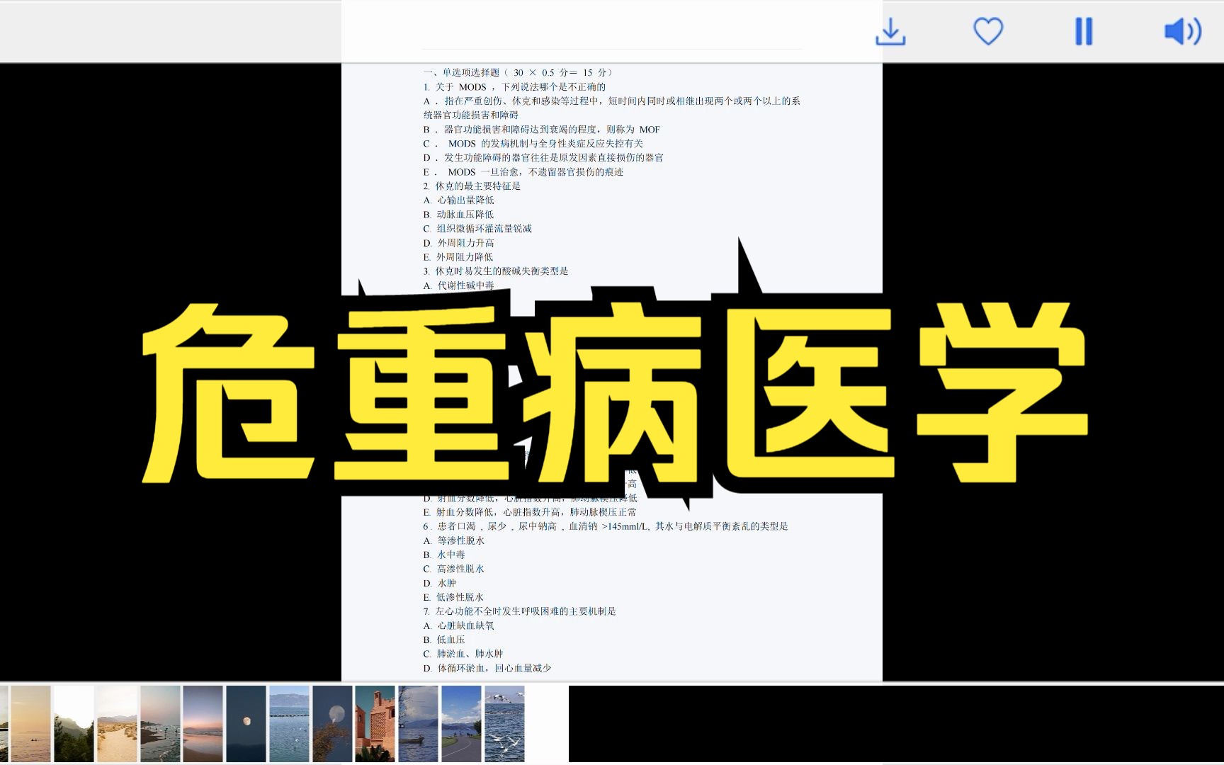Viewport: 1224px width, 765px height.
Task: Select option A '心输出量降低'
Action: 458,200
